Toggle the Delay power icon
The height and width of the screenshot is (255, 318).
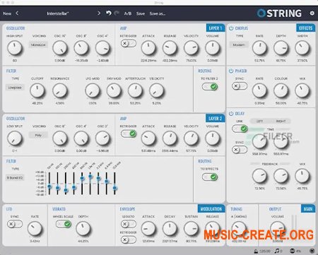coord(231,114)
